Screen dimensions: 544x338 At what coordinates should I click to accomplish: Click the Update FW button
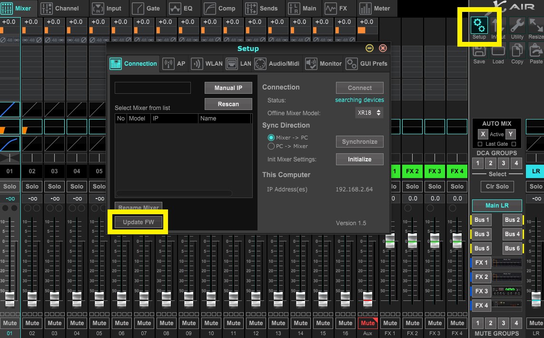[138, 222]
